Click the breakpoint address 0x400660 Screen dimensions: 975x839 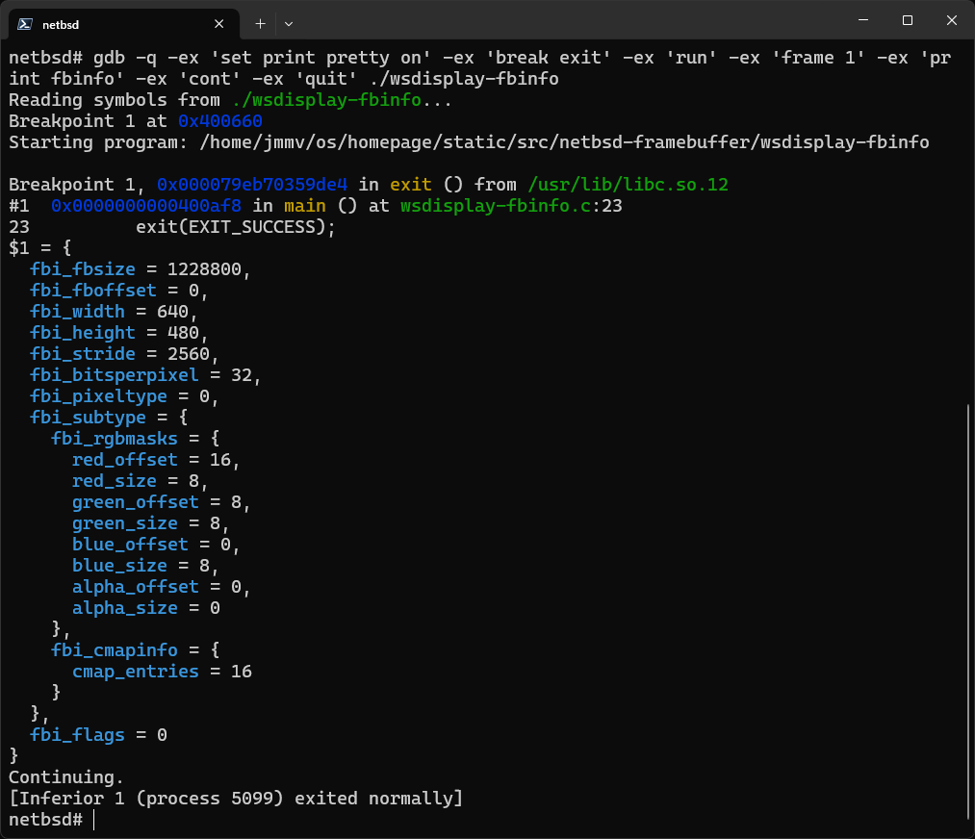click(x=220, y=121)
